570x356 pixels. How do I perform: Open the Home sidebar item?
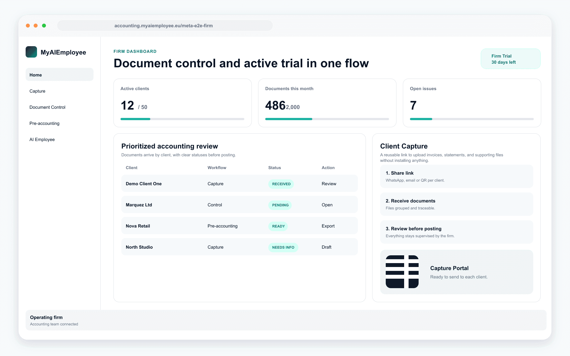60,75
